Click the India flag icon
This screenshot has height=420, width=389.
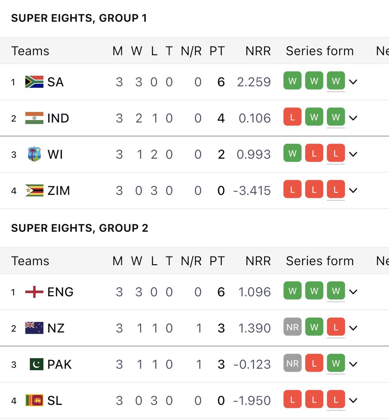click(x=34, y=118)
